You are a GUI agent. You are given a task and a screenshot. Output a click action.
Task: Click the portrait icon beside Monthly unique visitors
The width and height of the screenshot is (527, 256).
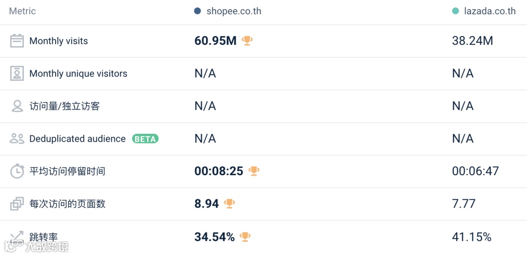click(x=17, y=73)
